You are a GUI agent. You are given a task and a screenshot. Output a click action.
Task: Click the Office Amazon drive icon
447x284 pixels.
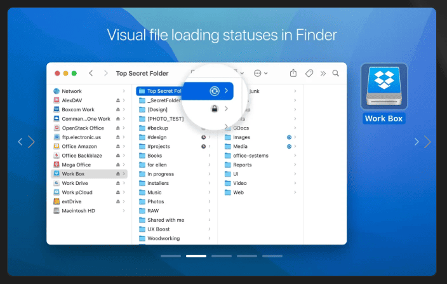coord(57,146)
